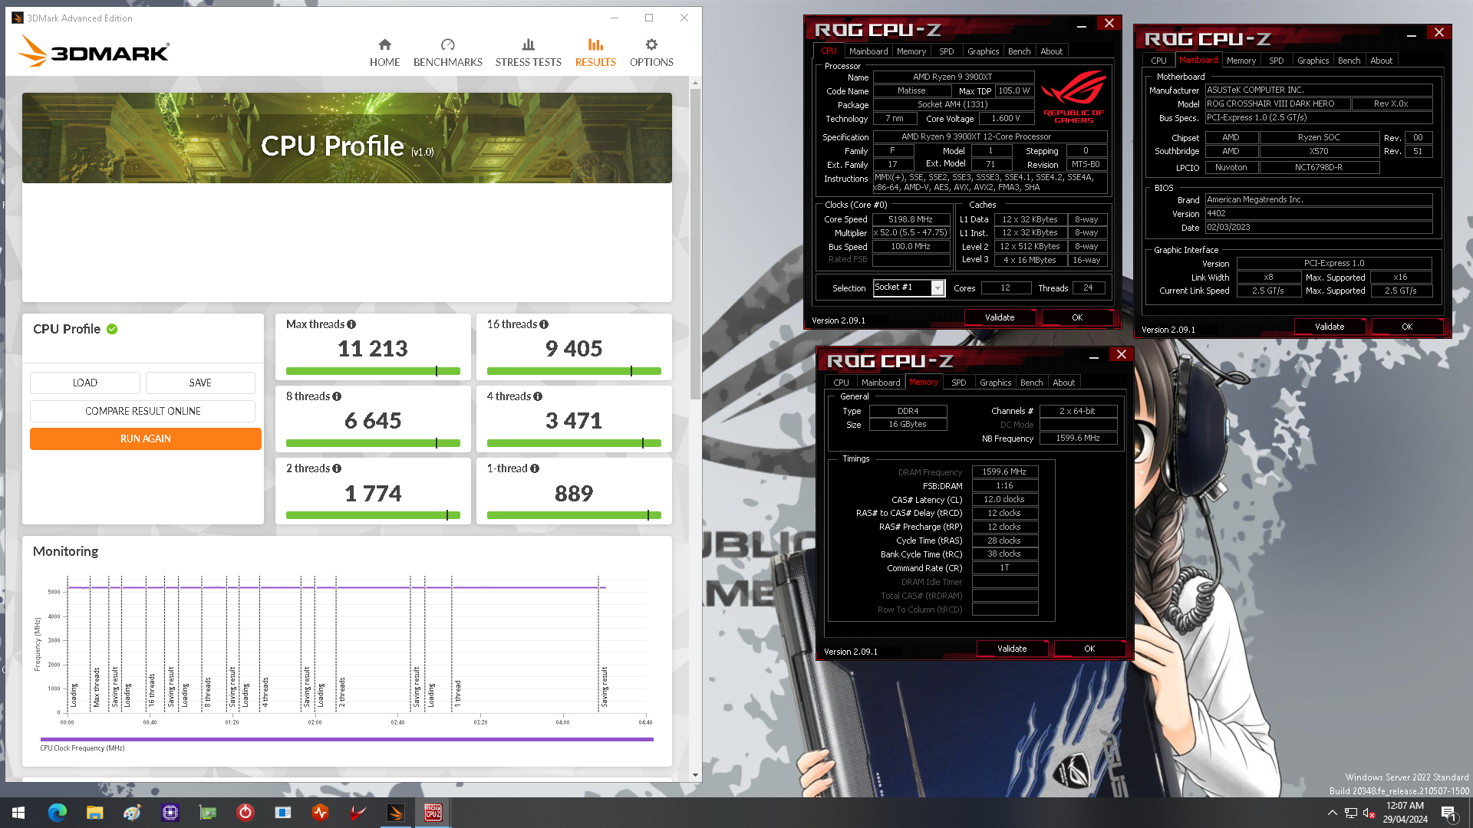
Task: Click the 4 threads info icon
Action: [538, 396]
